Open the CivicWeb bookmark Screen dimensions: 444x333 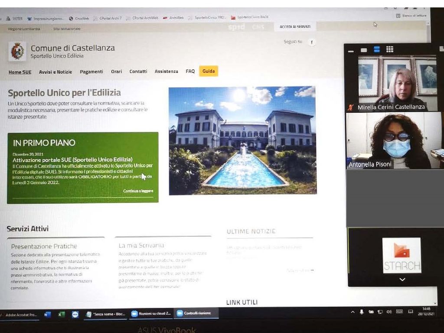79,18
